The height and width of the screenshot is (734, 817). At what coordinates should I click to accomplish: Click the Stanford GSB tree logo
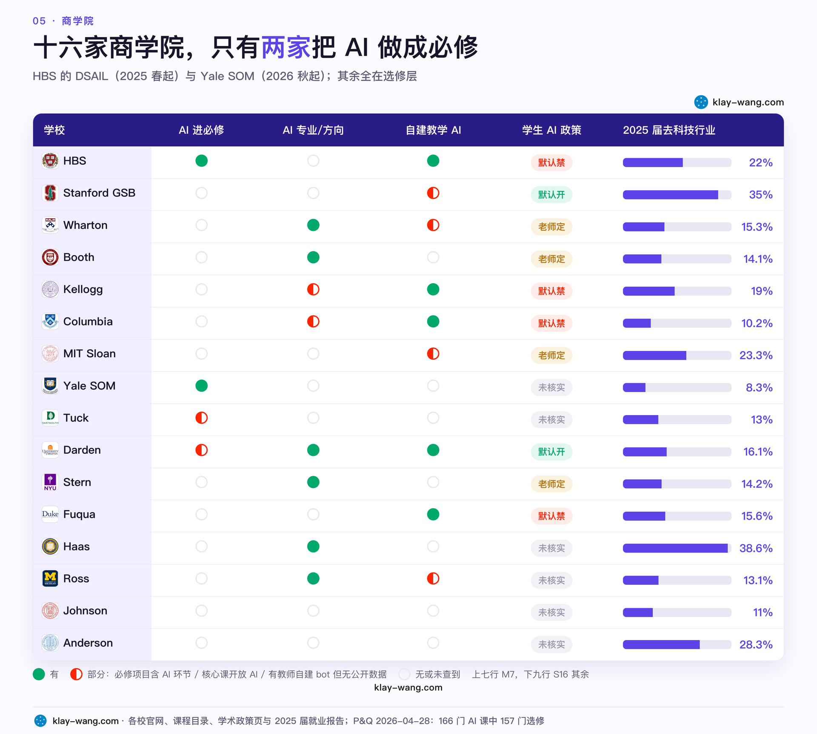(x=50, y=193)
